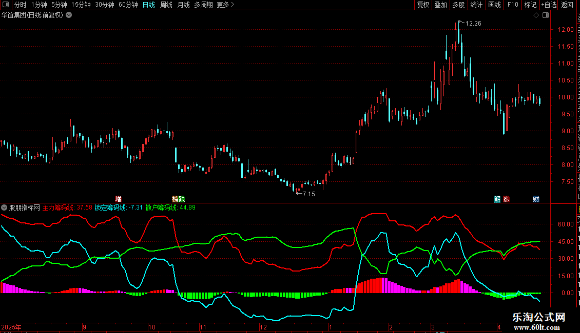Select the 15分钟 period
The height and width of the screenshot is (333, 580).
81,5
